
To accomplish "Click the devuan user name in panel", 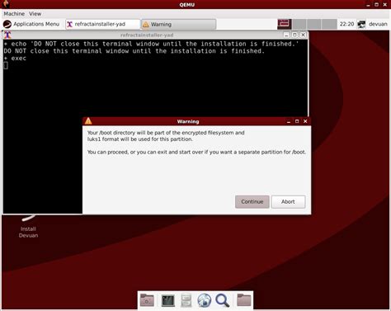I will click(378, 24).
